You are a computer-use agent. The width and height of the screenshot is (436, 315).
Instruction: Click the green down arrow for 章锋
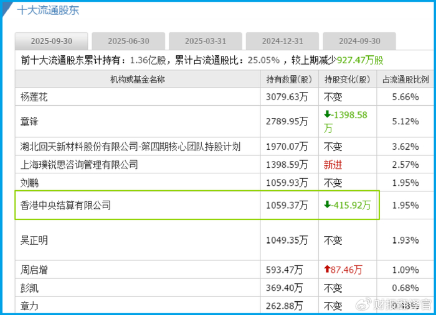tap(327, 115)
